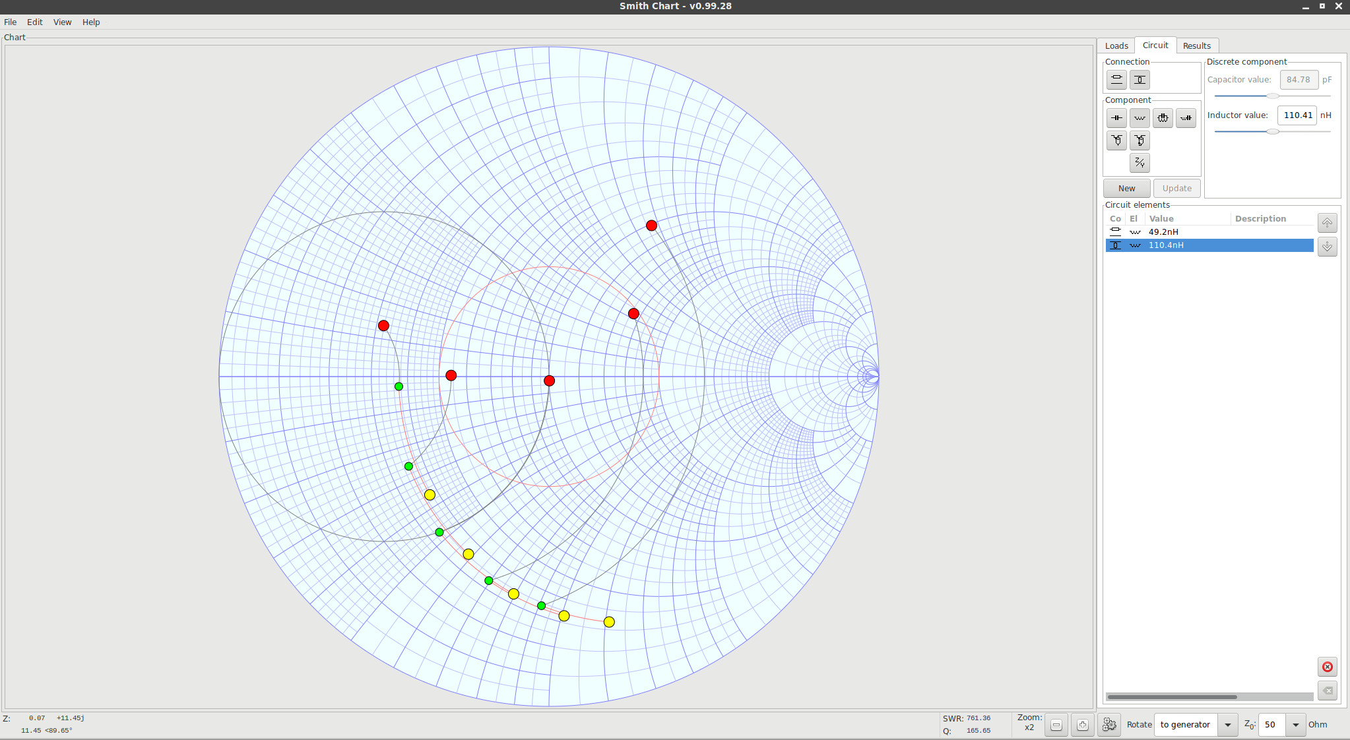Choose the series LC component

tap(1186, 118)
